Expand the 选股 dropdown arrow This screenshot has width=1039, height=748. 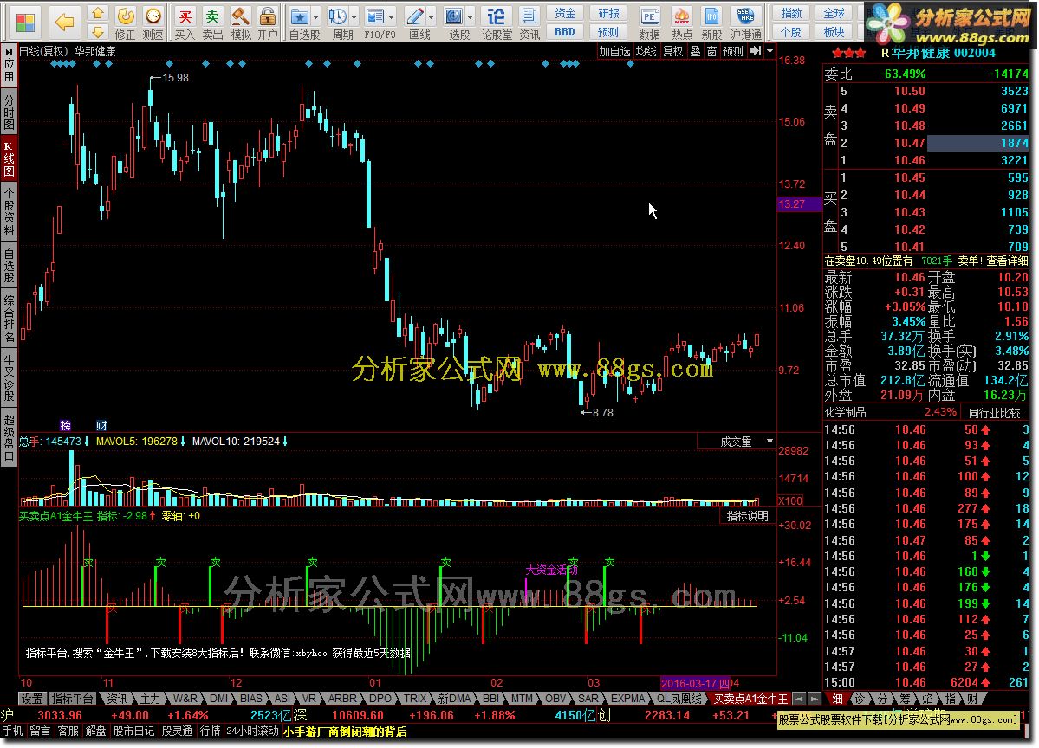(470, 16)
